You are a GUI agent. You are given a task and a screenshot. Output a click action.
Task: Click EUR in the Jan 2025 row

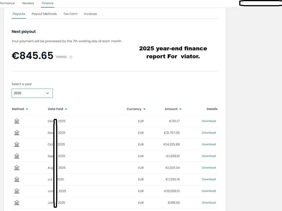click(x=141, y=203)
